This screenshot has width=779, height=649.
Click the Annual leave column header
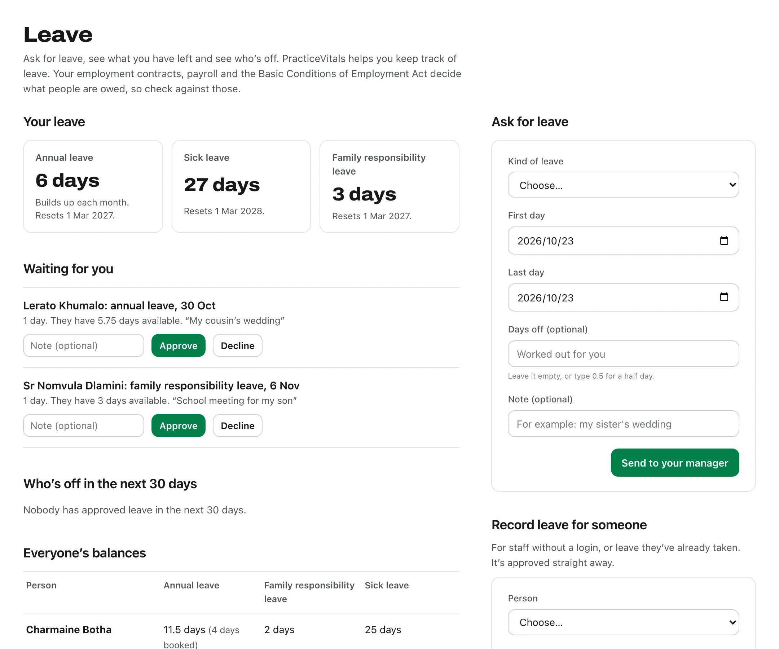[x=192, y=585]
